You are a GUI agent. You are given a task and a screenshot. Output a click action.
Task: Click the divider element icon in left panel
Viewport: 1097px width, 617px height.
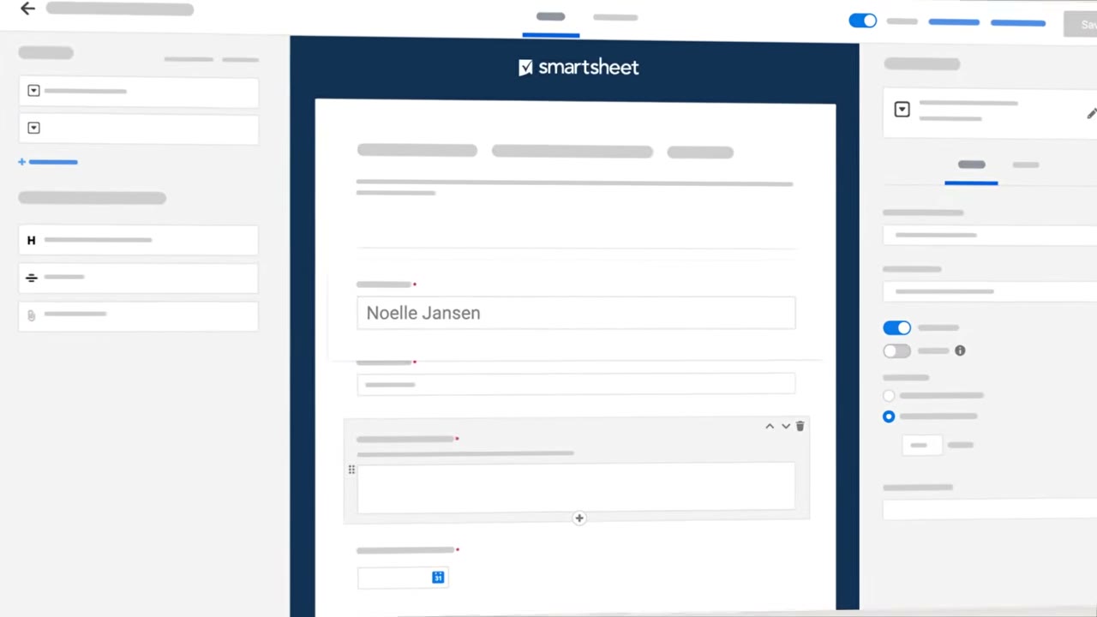tap(32, 278)
